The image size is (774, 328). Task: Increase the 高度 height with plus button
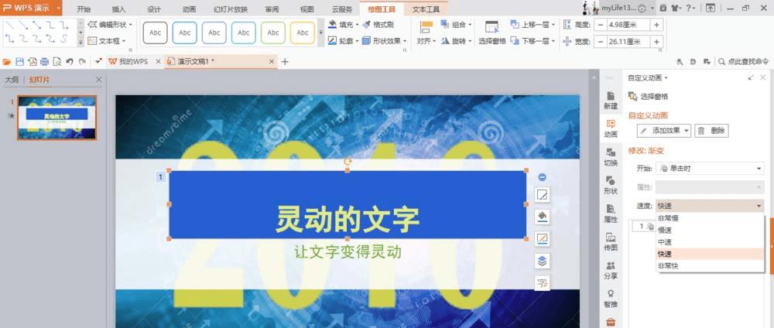[x=656, y=26]
